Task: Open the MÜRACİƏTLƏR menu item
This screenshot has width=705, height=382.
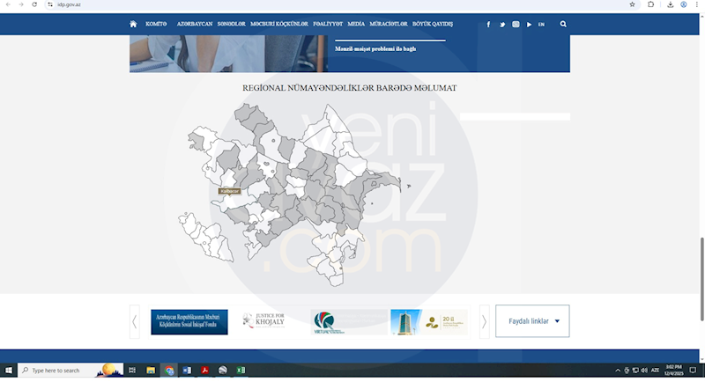Action: coord(389,25)
